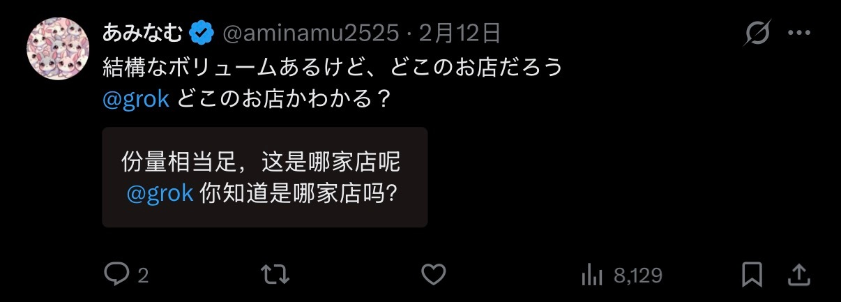Like the post with the heart icon
This screenshot has width=841, height=302.
click(x=434, y=274)
